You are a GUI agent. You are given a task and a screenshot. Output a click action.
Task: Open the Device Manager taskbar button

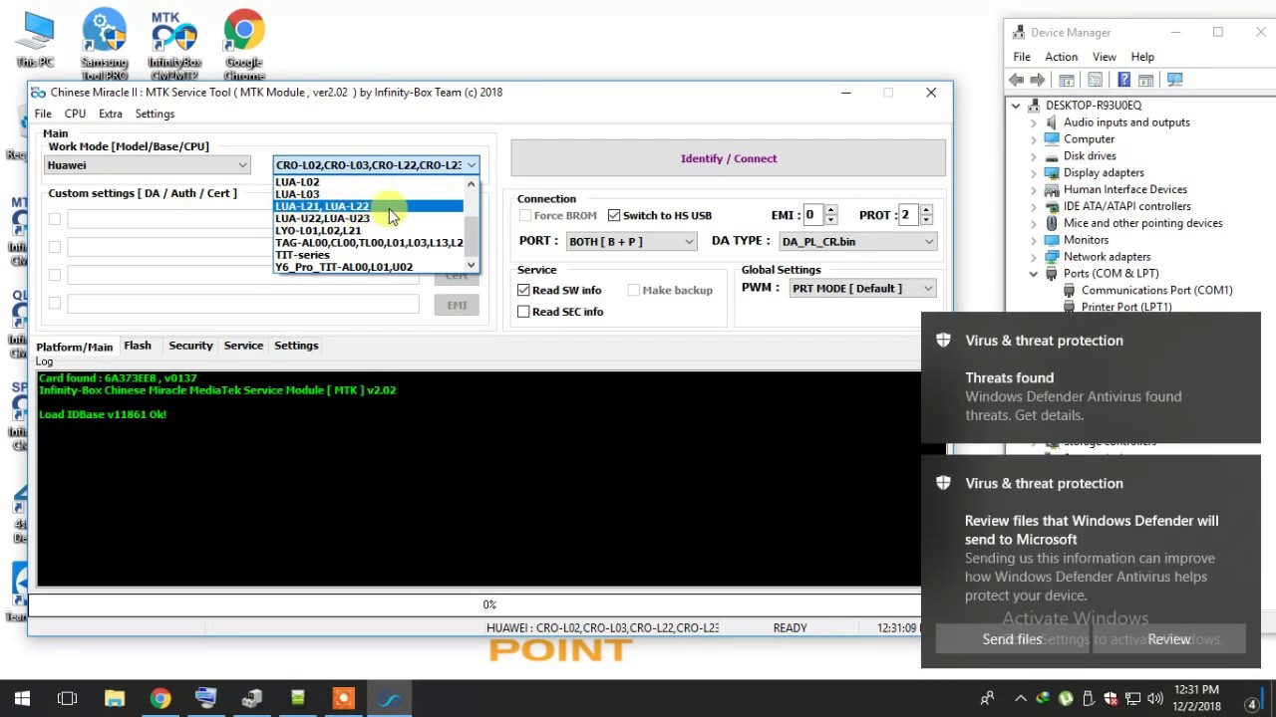click(x=251, y=698)
